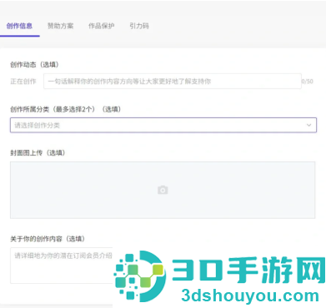Open the 赞助方案 tab

pos(60,26)
